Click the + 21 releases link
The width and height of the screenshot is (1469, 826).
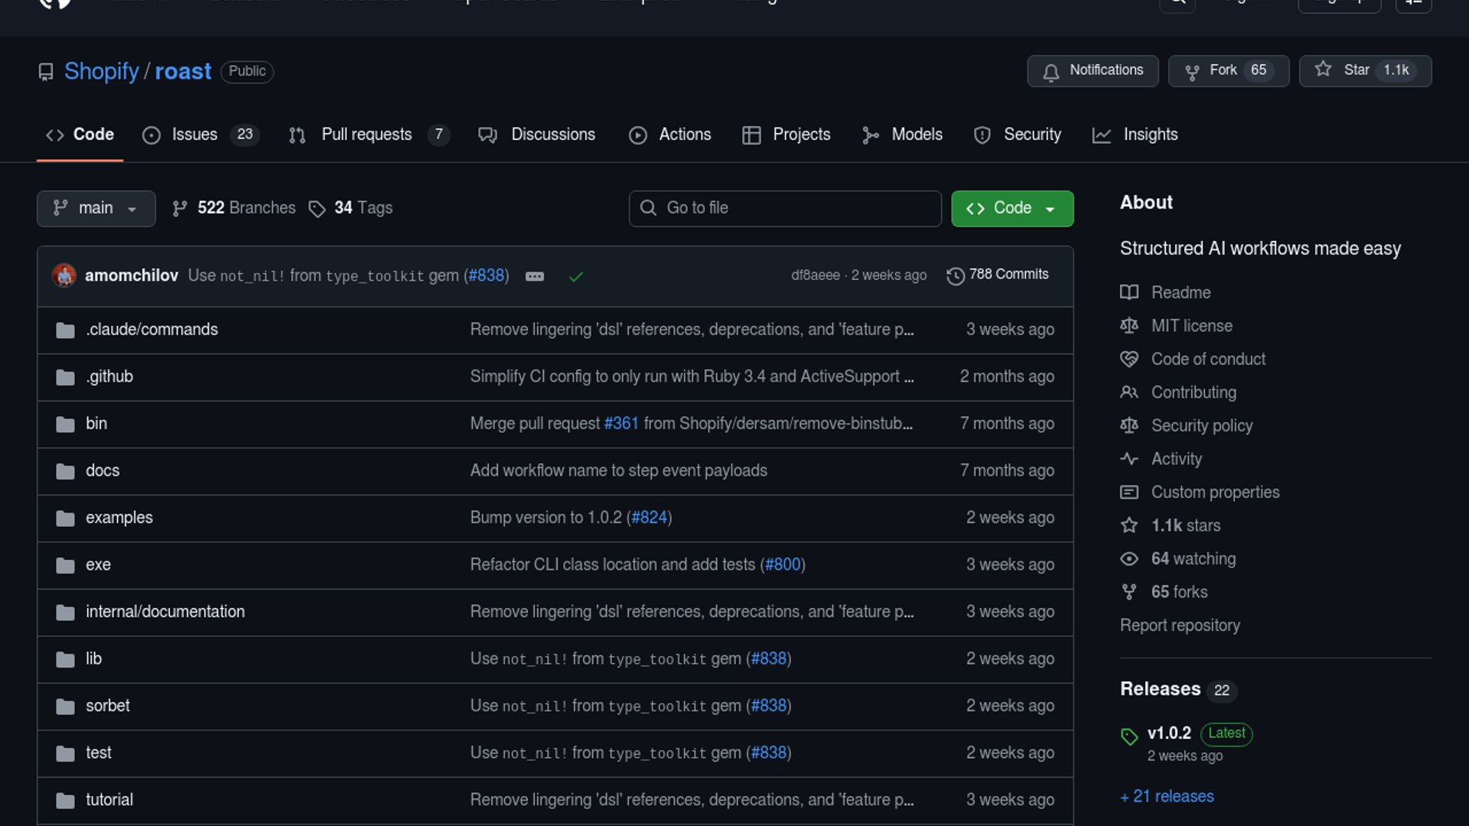click(x=1167, y=797)
